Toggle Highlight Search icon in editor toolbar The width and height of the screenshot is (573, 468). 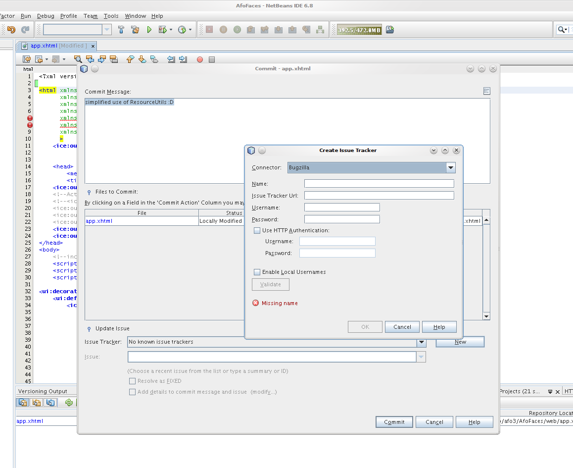coord(114,59)
